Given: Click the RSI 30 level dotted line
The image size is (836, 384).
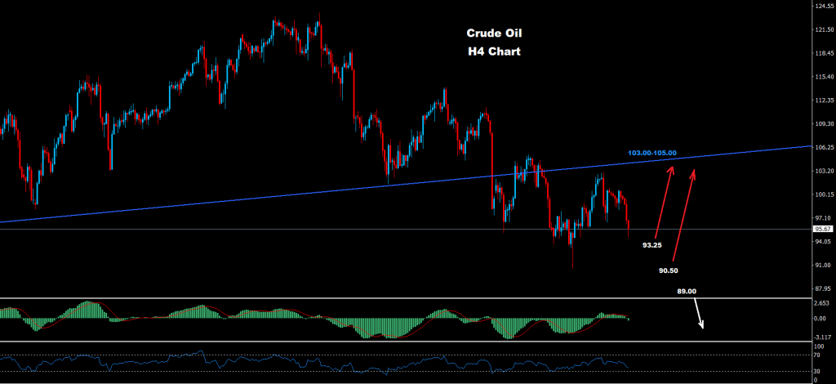Looking at the screenshot, I should pos(405,371).
